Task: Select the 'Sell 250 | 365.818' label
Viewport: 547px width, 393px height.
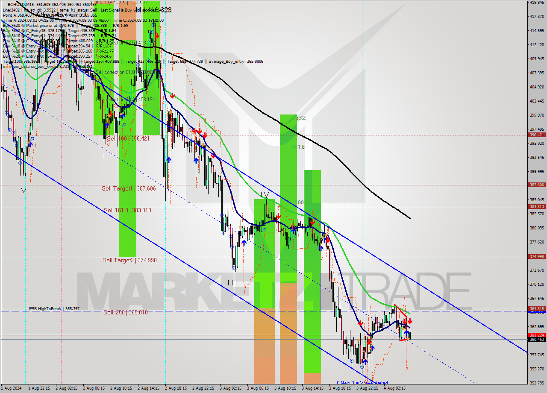Action: 125,312
